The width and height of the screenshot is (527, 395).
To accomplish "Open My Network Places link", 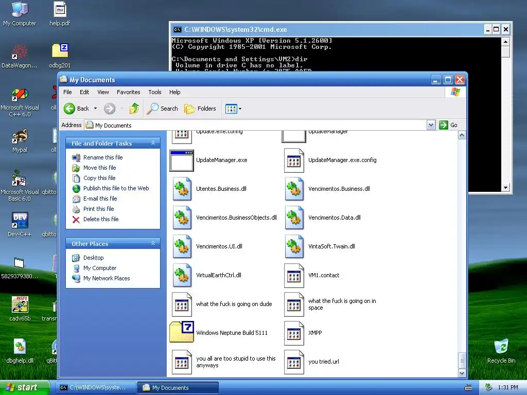I will click(107, 278).
